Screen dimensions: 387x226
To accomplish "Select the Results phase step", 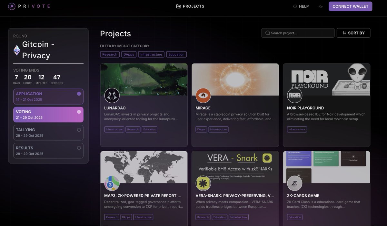I will (x=48, y=151).
